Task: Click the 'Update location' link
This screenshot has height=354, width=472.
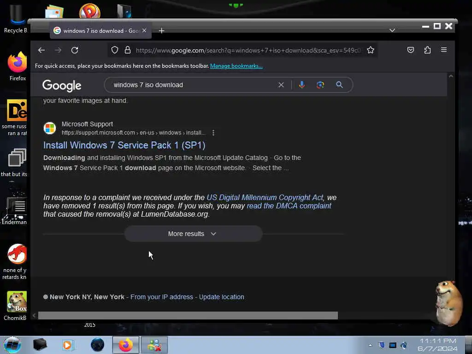Action: coord(222,297)
